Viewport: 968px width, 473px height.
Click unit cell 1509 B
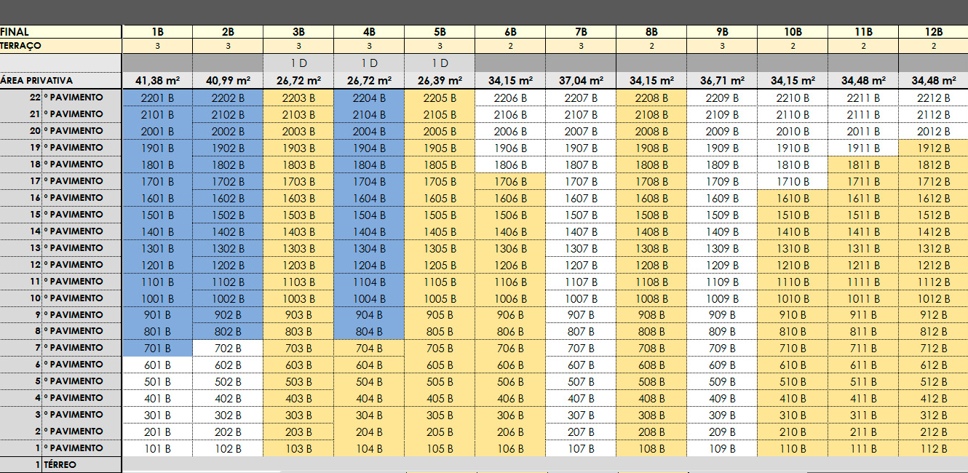(x=721, y=215)
